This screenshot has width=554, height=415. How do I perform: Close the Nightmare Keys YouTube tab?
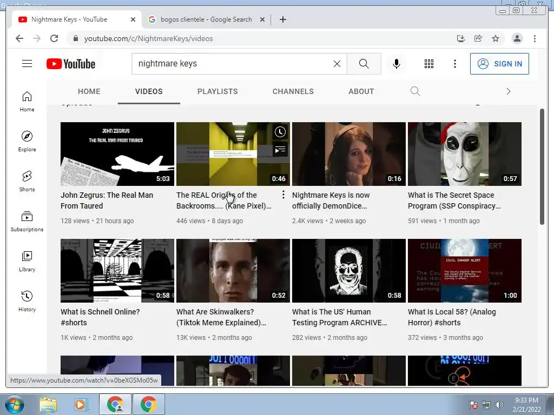point(133,19)
